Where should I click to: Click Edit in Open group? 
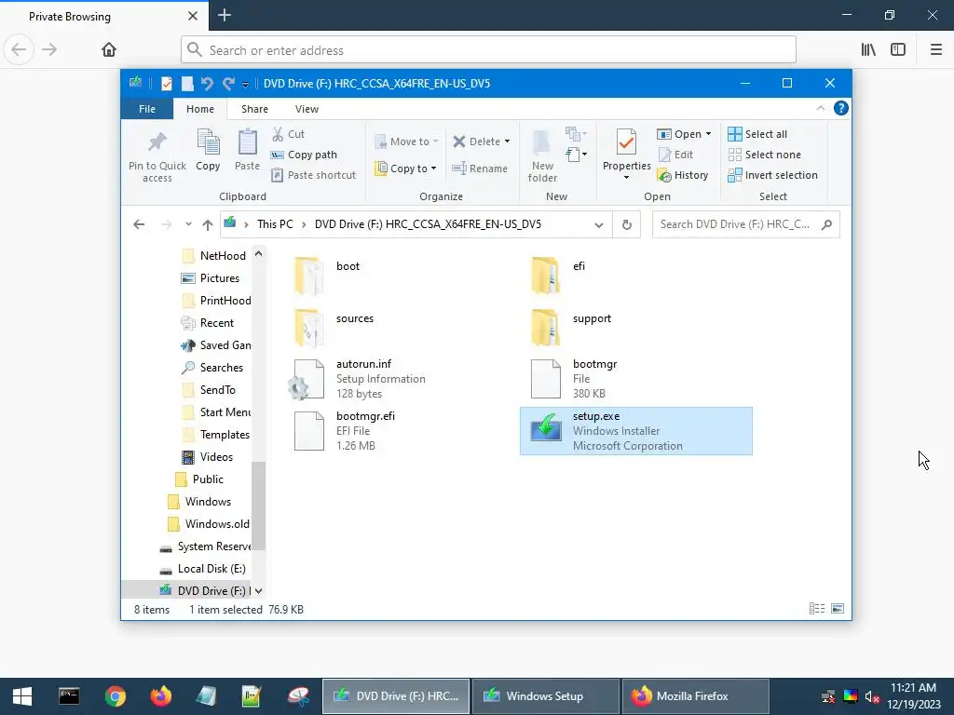click(675, 155)
